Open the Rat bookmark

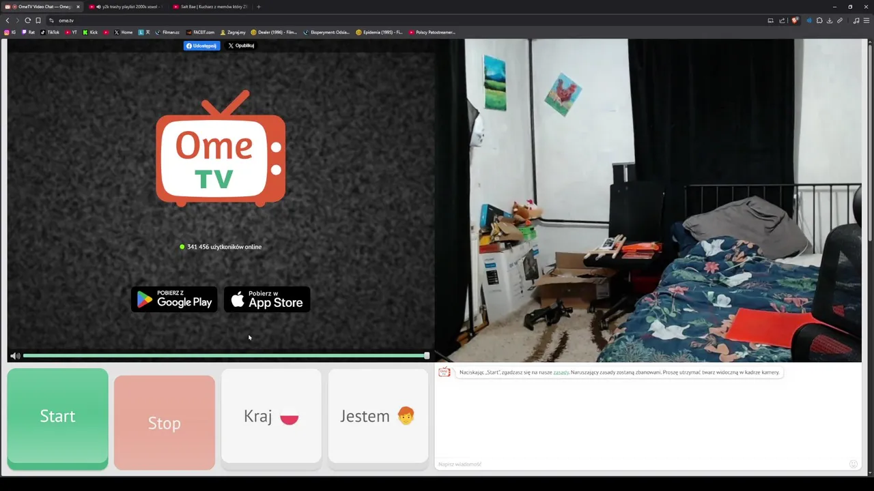pyautogui.click(x=29, y=32)
